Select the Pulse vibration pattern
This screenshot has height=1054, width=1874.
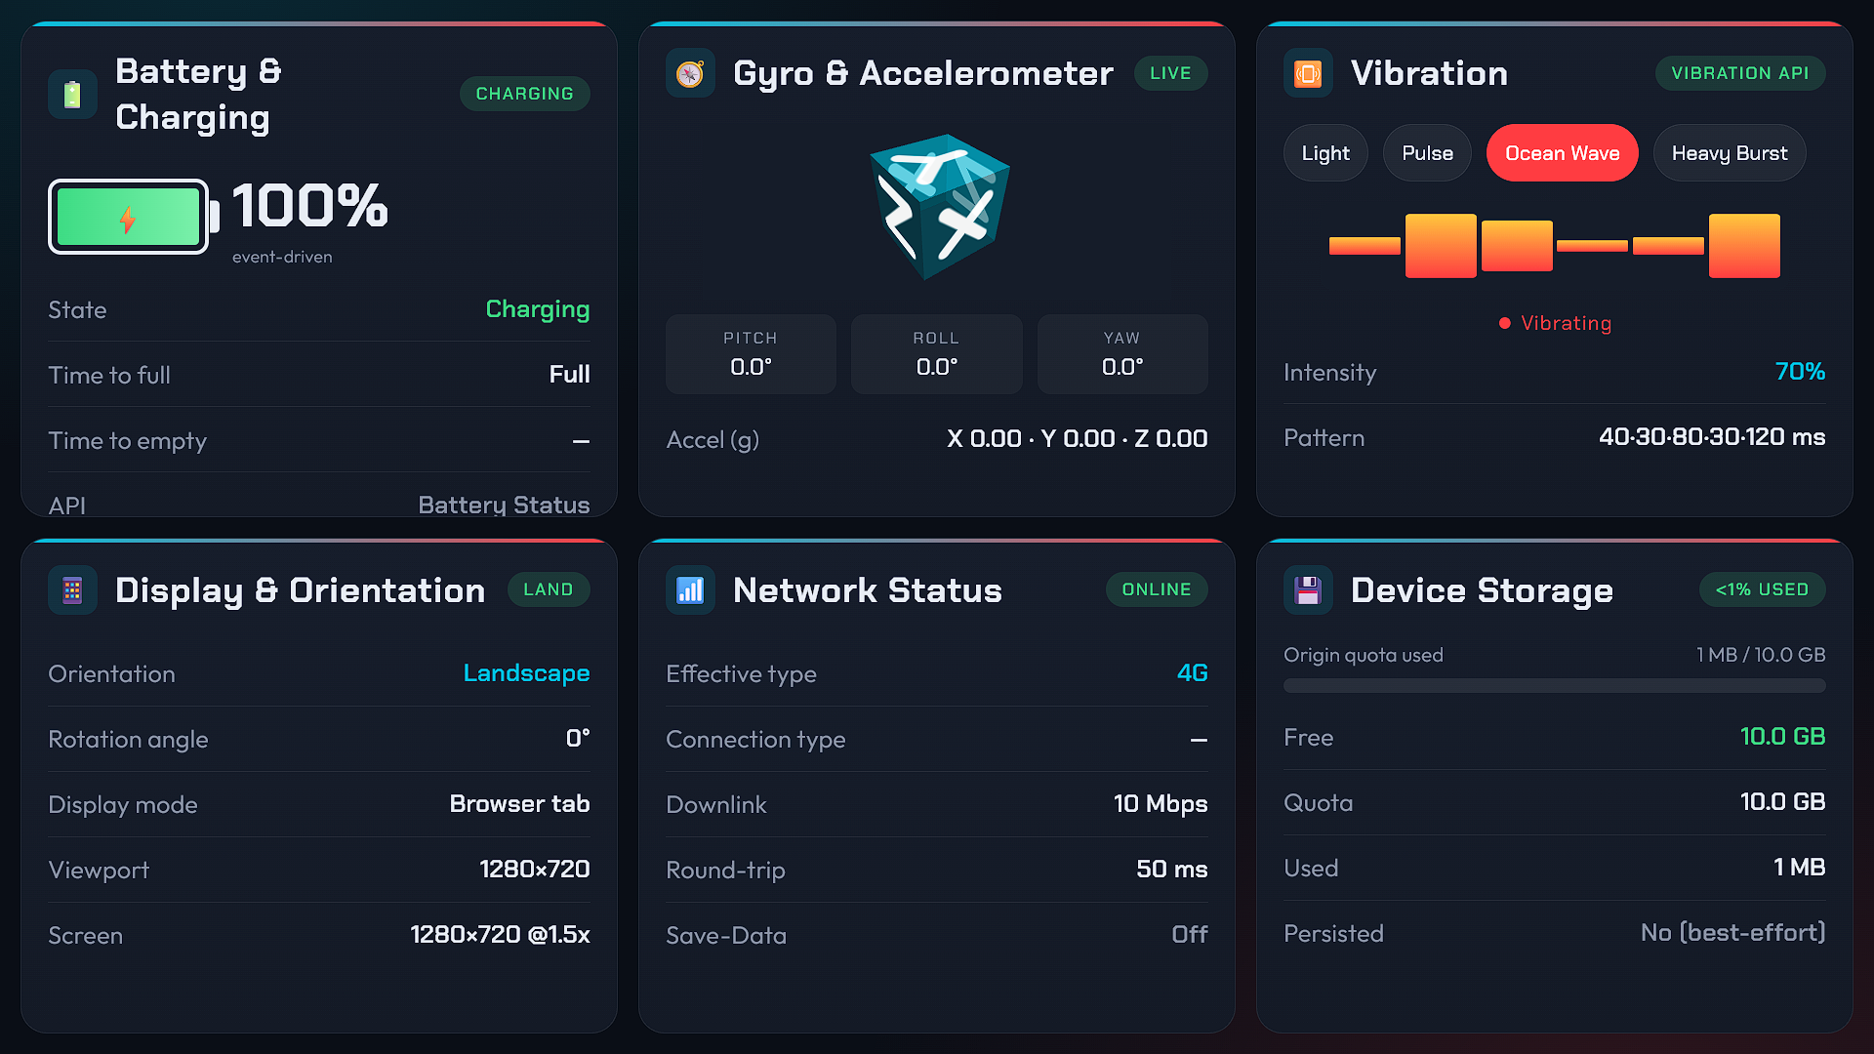tap(1427, 153)
